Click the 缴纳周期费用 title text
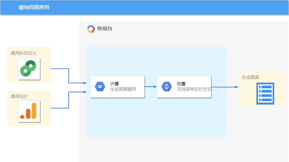The image size is (289, 162). 34,7
